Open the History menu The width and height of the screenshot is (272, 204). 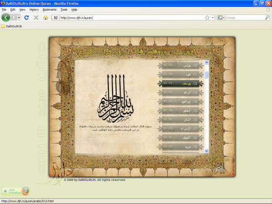click(34, 10)
